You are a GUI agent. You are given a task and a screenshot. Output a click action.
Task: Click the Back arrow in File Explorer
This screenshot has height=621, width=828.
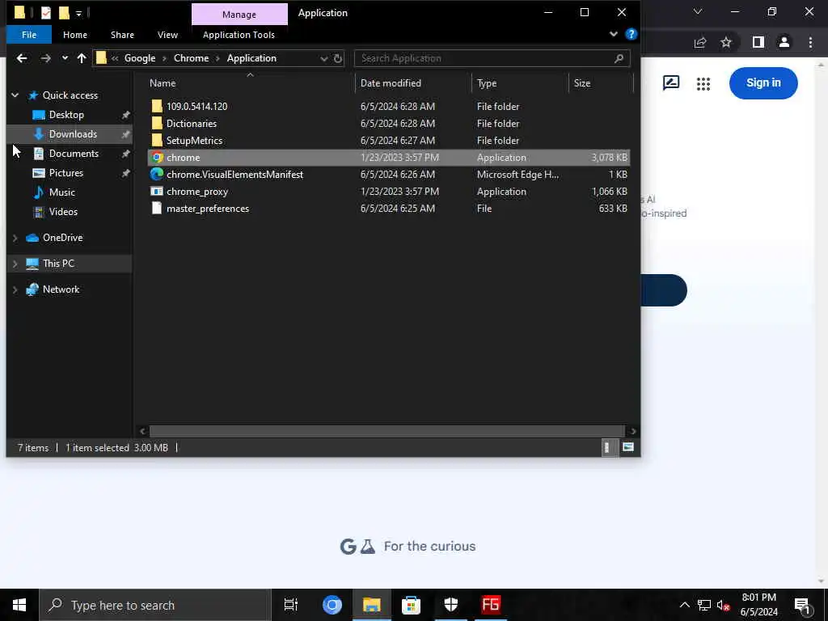(22, 58)
